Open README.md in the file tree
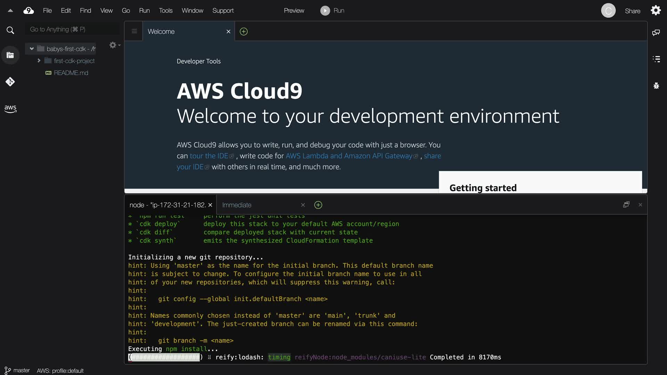Image resolution: width=667 pixels, height=375 pixels. (x=71, y=73)
